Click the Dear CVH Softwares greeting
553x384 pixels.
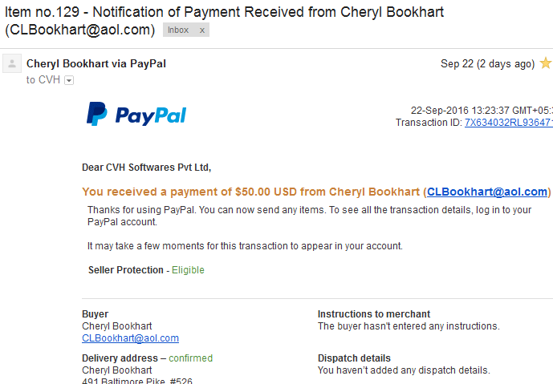point(146,168)
